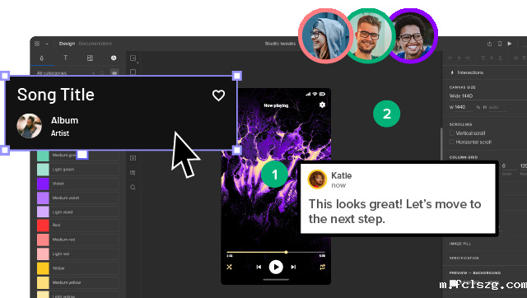This screenshot has height=298, width=527.
Task: Enable Vertical scroll checkbox
Action: pos(452,133)
